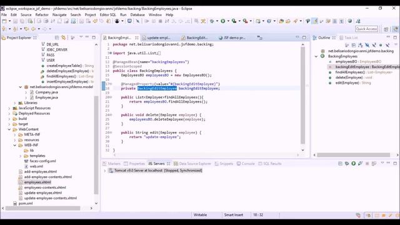
Task: Click Run Last Tool icon with red toolbox
Action: click(x=246, y=21)
